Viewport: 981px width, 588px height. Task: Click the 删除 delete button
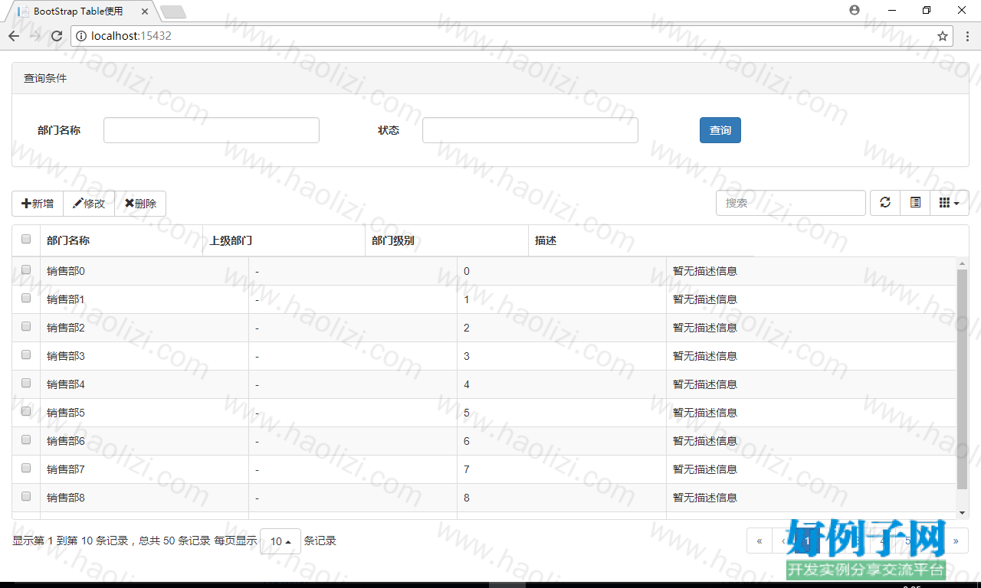(140, 204)
